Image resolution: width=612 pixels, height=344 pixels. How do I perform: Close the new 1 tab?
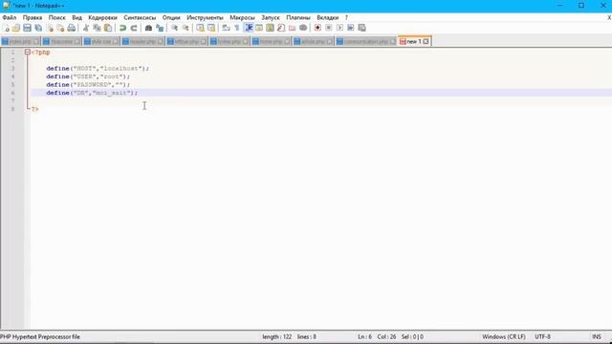tap(426, 41)
